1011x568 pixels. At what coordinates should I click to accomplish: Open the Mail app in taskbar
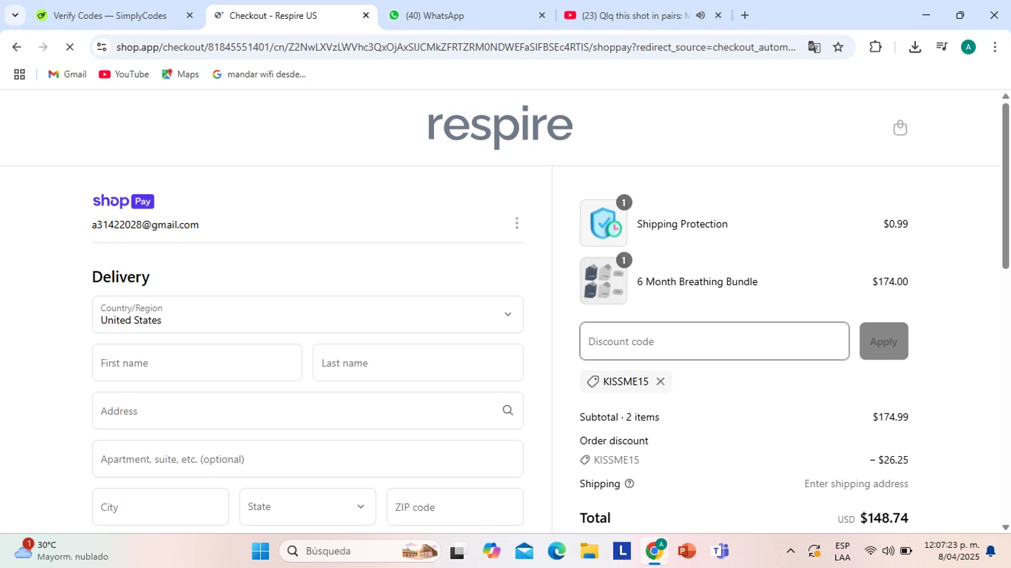coord(524,551)
